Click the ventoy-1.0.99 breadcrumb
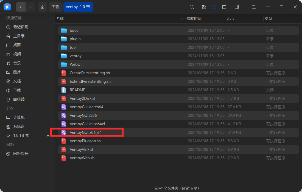This screenshot has width=302, height=192. point(78,7)
